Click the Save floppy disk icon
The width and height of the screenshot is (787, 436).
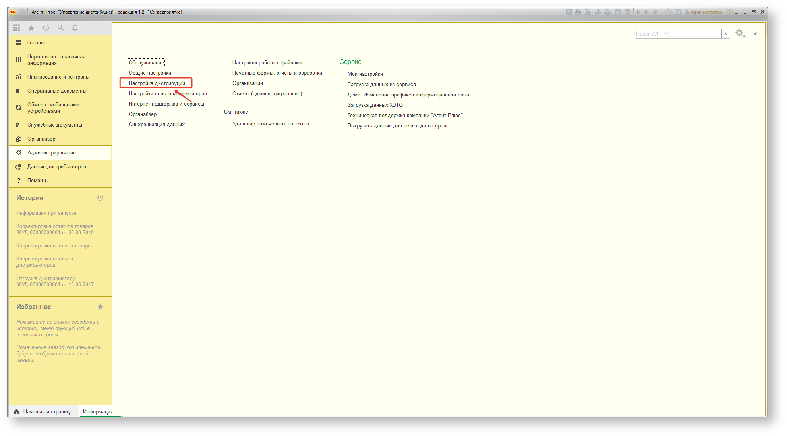pyautogui.click(x=568, y=12)
